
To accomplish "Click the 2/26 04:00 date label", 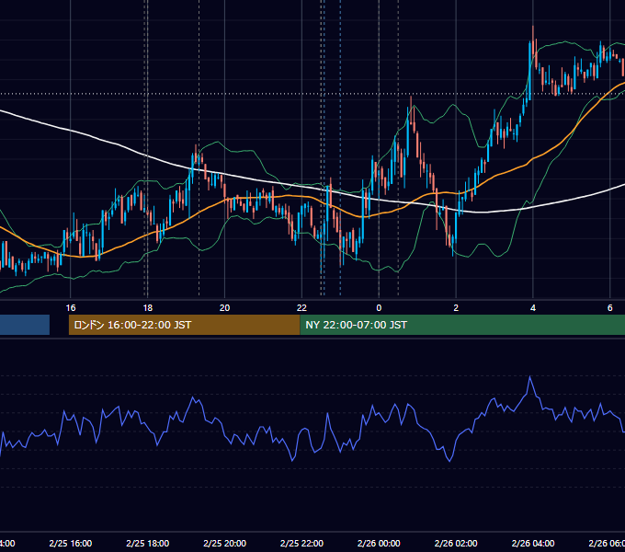I will tap(533, 543).
